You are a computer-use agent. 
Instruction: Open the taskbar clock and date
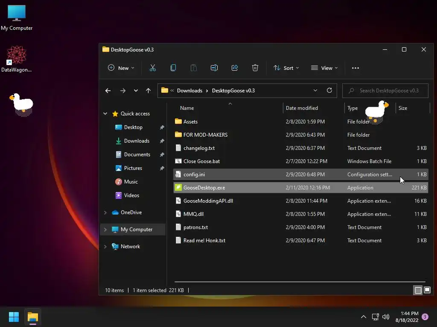(x=407, y=317)
